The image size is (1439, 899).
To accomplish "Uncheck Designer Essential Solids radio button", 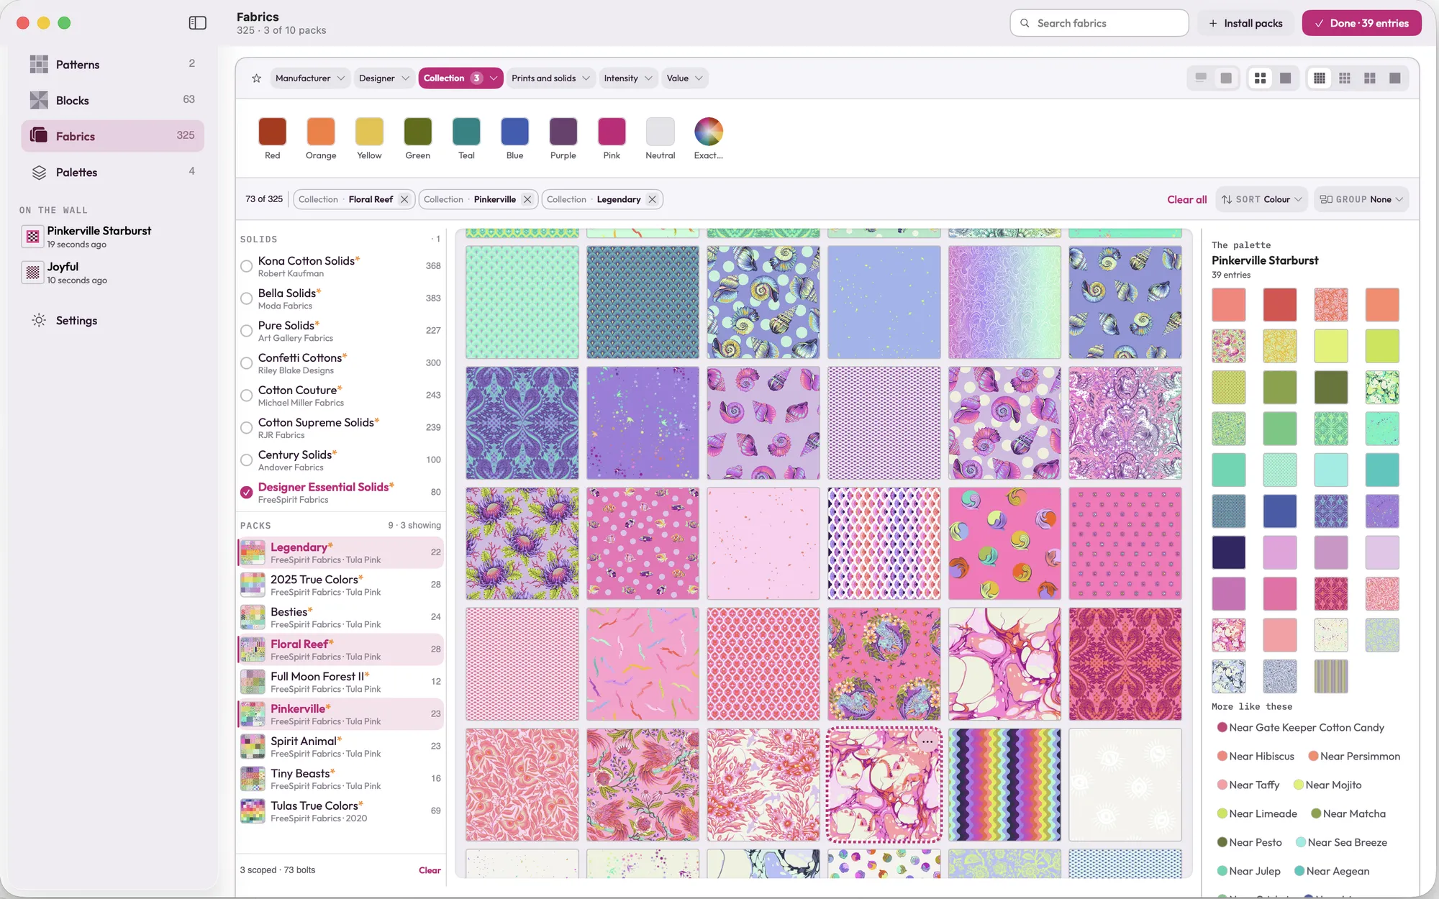I will [246, 493].
